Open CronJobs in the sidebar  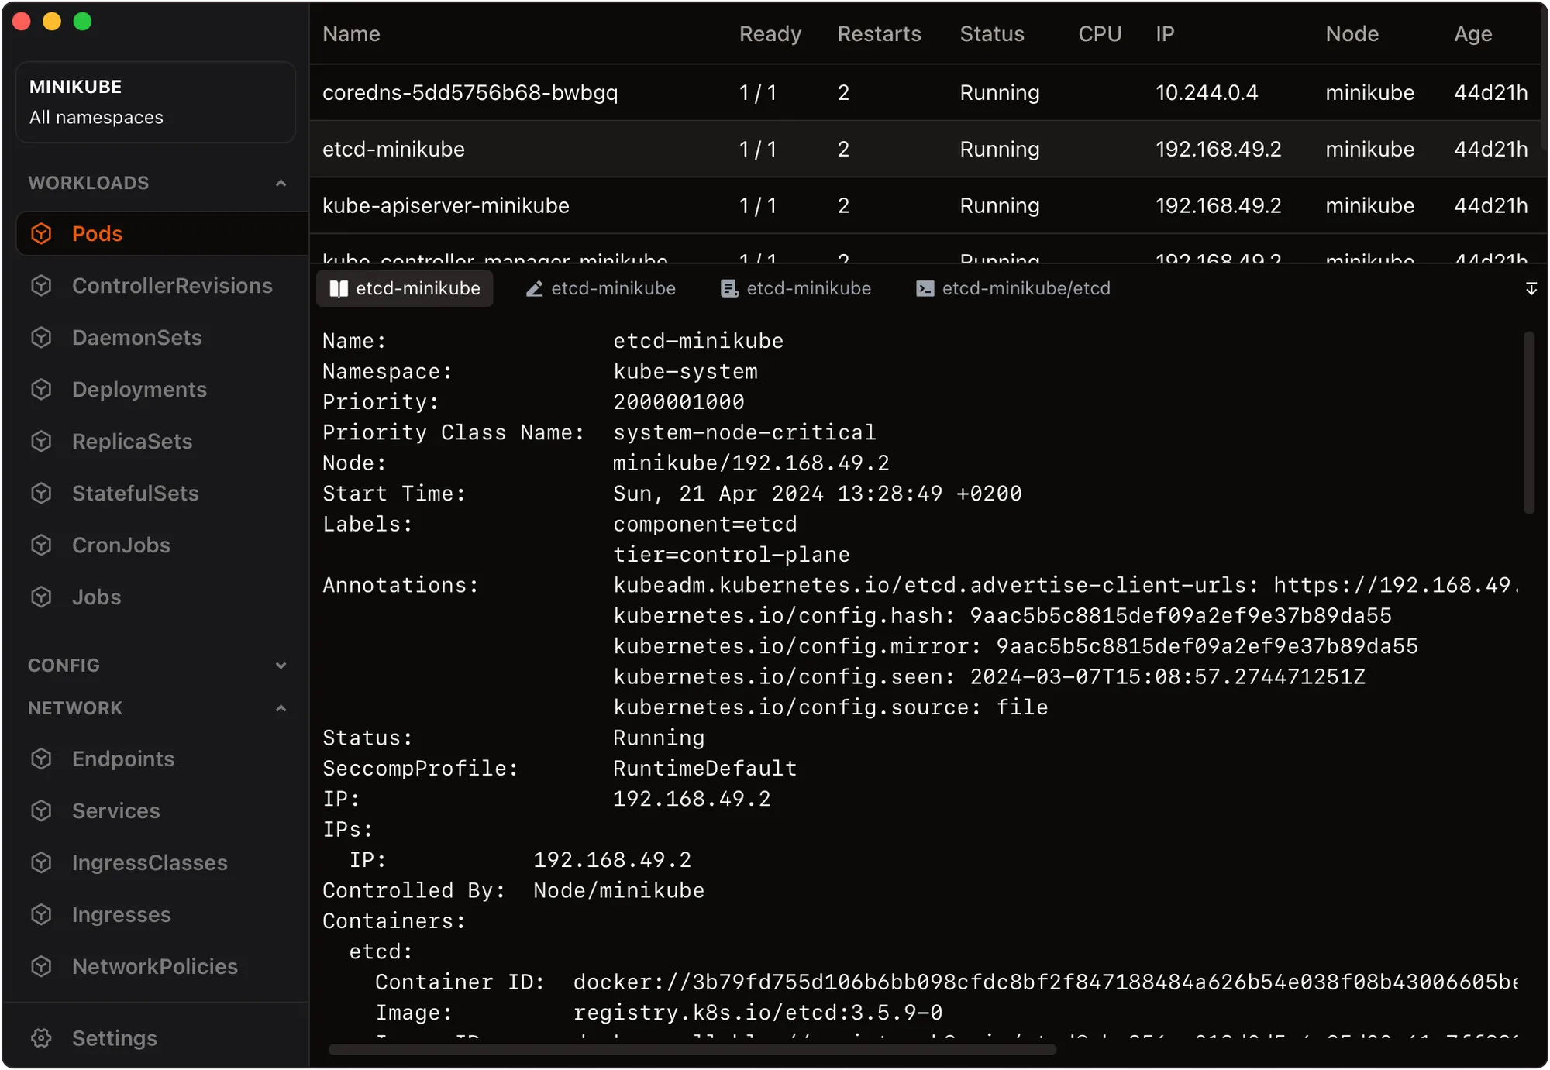click(x=163, y=545)
